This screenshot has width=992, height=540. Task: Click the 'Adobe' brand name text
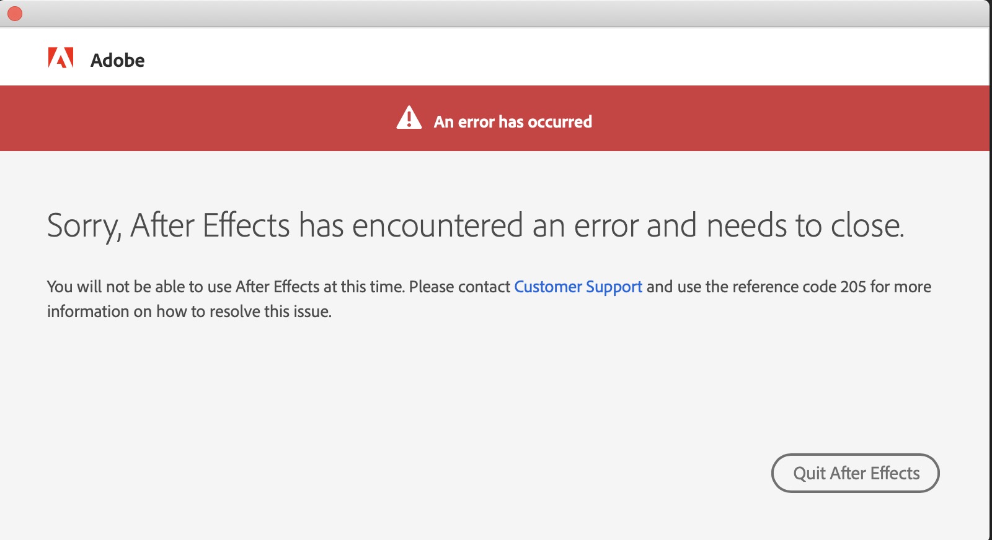[117, 60]
